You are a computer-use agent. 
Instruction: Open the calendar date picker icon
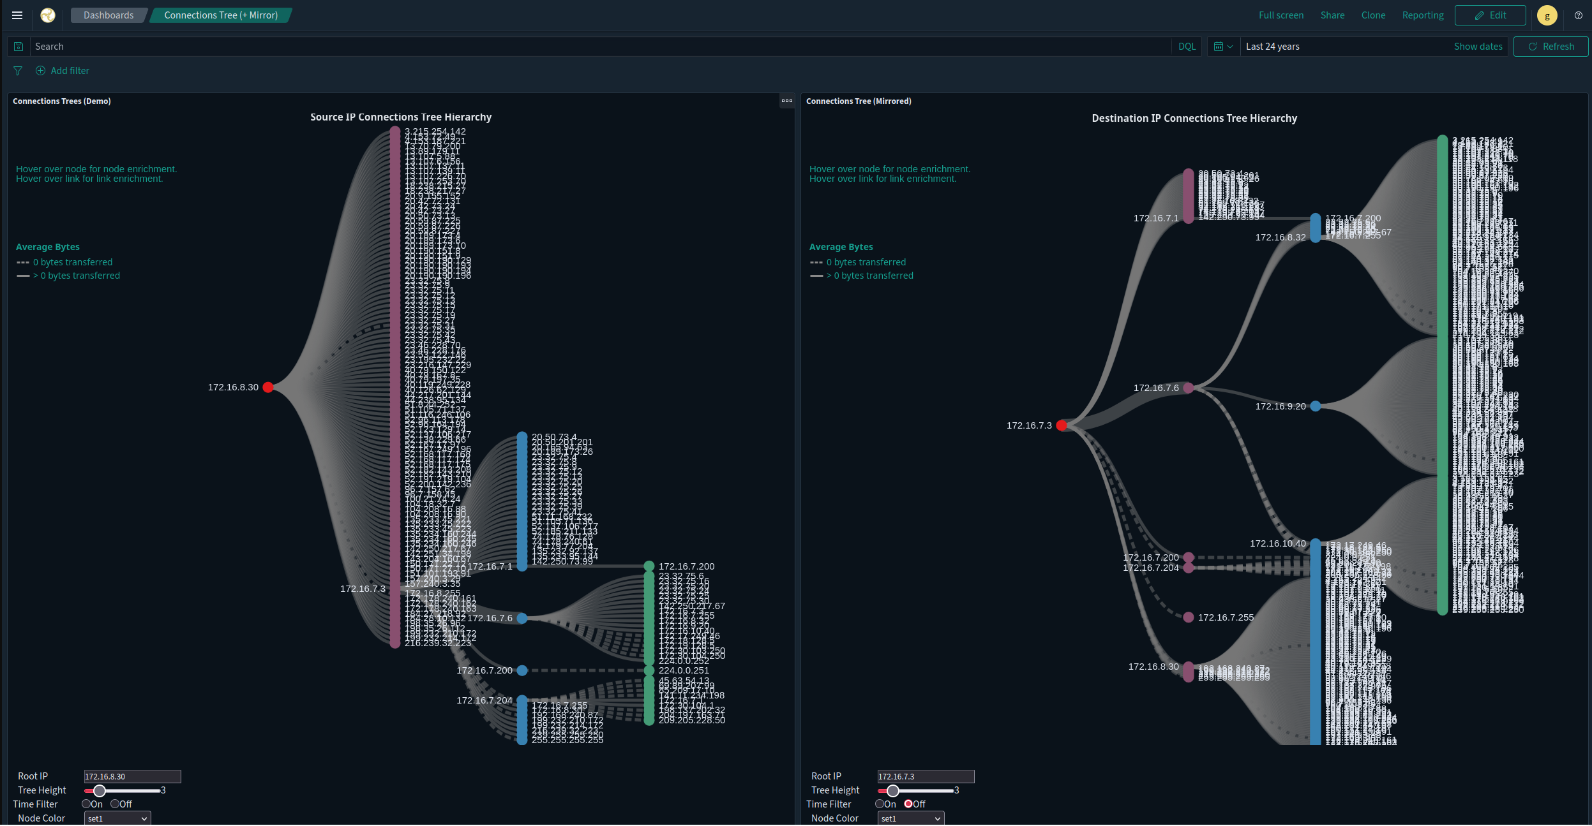coord(1219,46)
